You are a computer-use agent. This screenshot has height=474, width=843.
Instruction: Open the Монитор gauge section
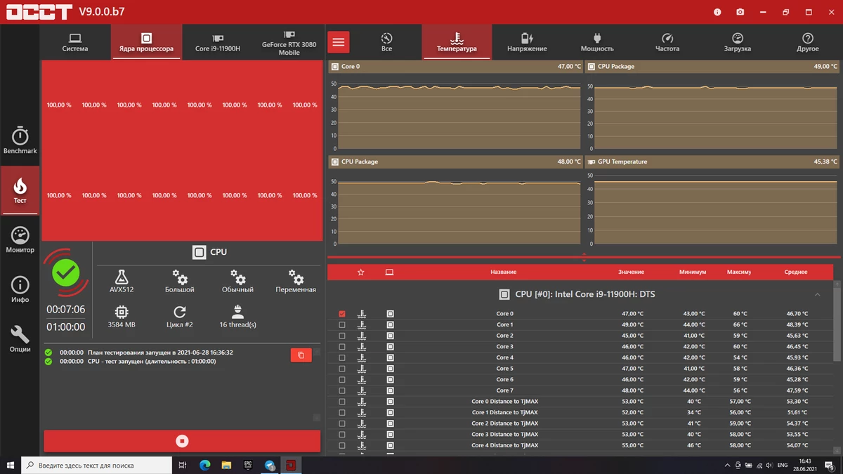pyautogui.click(x=20, y=239)
